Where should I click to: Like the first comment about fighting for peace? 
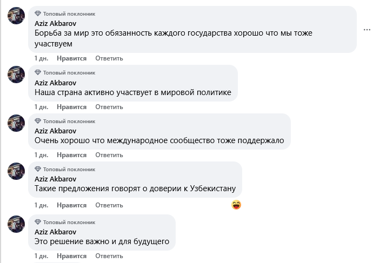pyautogui.click(x=71, y=58)
